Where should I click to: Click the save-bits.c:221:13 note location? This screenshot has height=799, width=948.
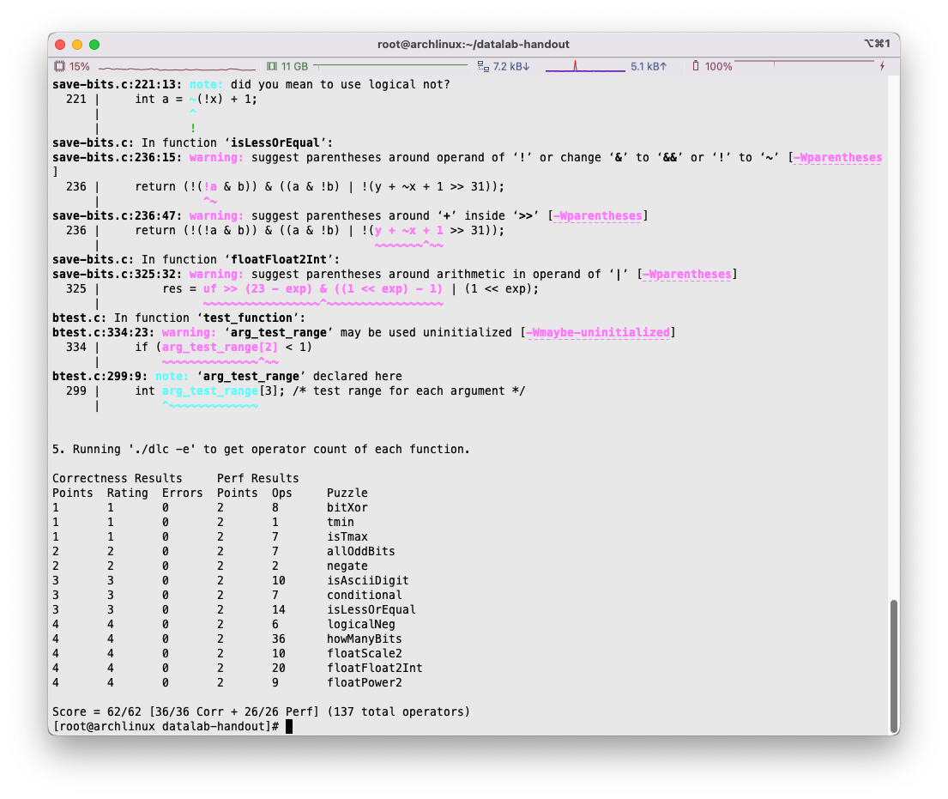tap(117, 85)
